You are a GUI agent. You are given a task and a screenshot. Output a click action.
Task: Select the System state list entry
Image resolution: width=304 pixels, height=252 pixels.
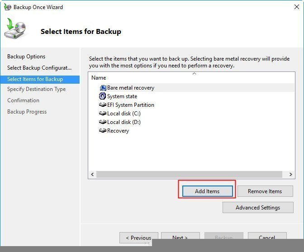pyautogui.click(x=122, y=96)
